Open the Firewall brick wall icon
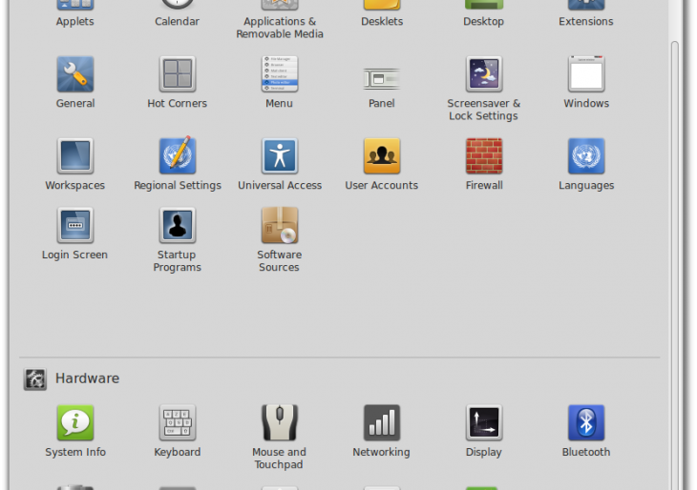Image resolution: width=697 pixels, height=490 pixels. pos(484,155)
